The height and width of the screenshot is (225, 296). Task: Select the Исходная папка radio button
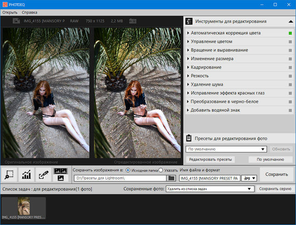128,170
